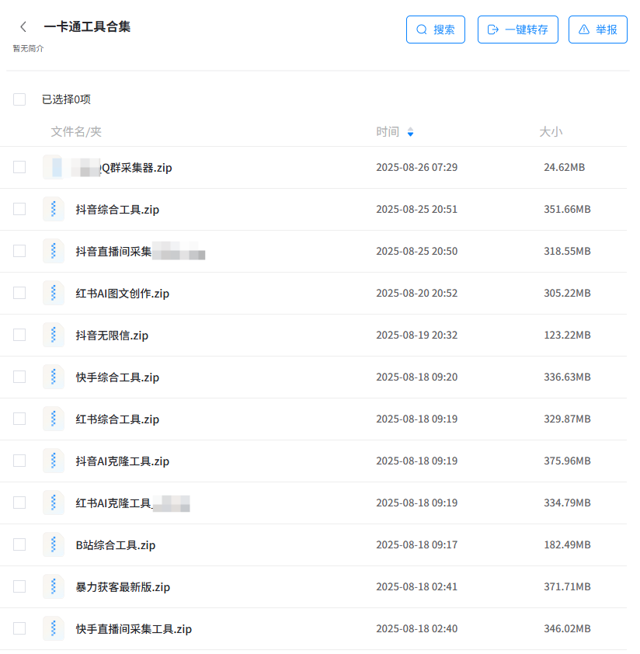Viewport: 640px width, 654px height.
Task: Click the back arrow beside 一卡通工具合集
Action: pyautogui.click(x=23, y=27)
